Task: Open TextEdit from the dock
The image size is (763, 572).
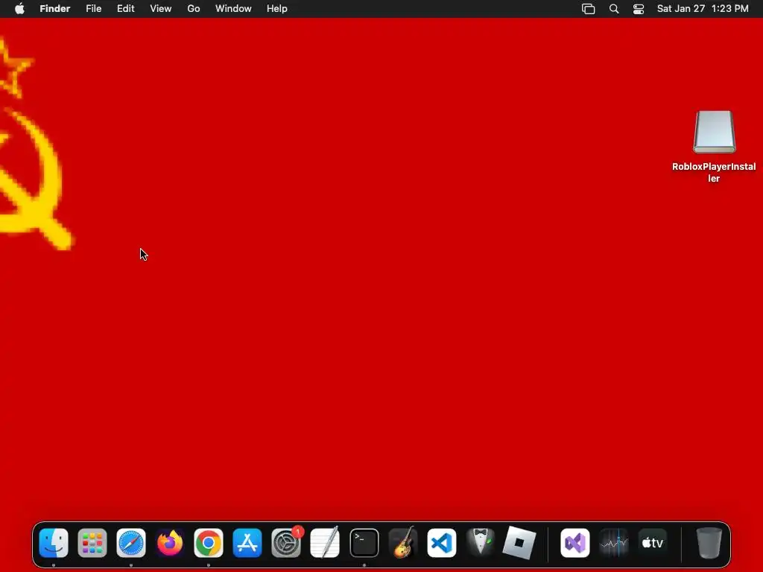Action: tap(325, 543)
